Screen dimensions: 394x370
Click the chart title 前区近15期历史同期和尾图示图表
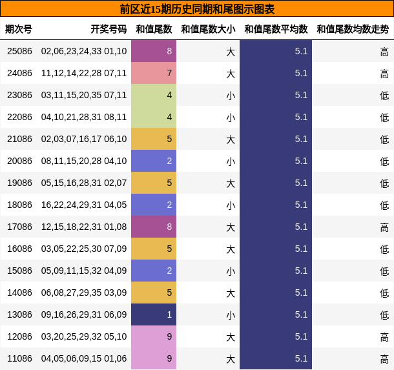[197, 9]
